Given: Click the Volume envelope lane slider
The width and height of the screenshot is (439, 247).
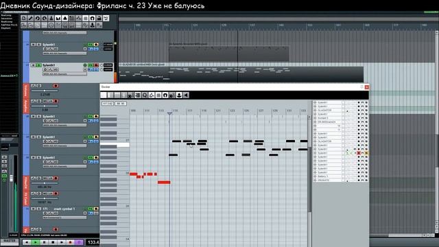Looking at the screenshot, I should (45, 91).
